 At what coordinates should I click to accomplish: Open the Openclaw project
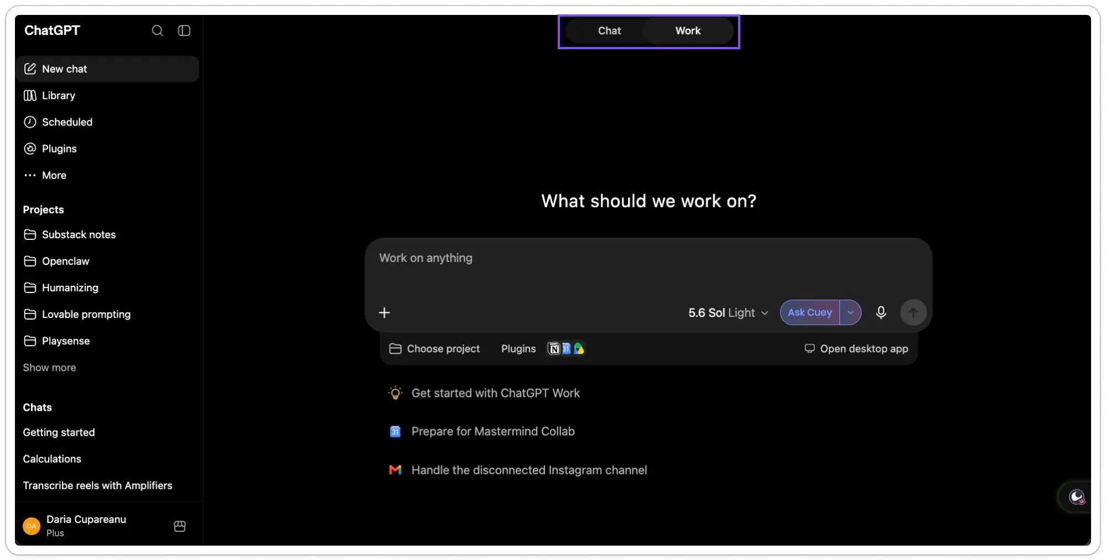point(107,261)
